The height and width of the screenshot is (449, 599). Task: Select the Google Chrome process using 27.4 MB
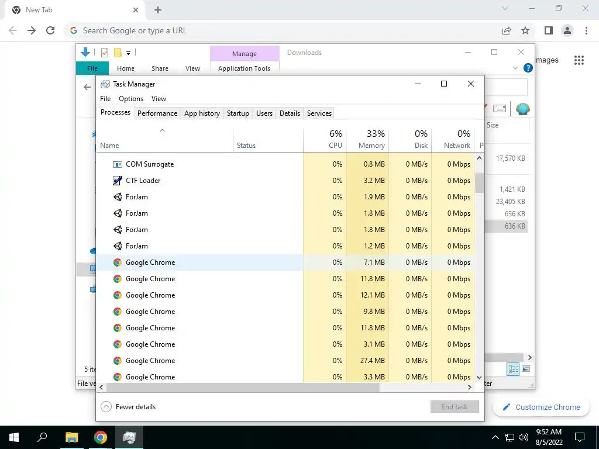285,361
